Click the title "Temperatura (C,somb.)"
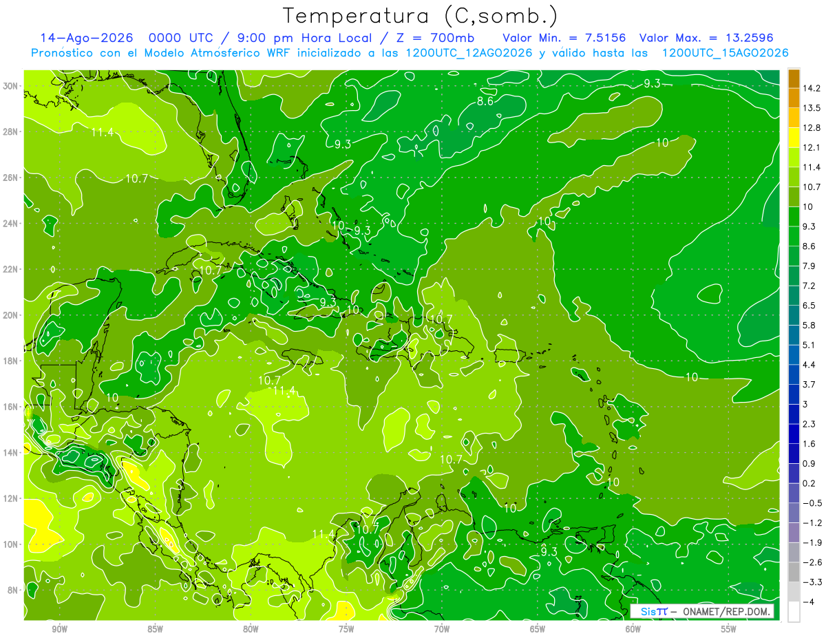The height and width of the screenshot is (638, 826). 421,16
